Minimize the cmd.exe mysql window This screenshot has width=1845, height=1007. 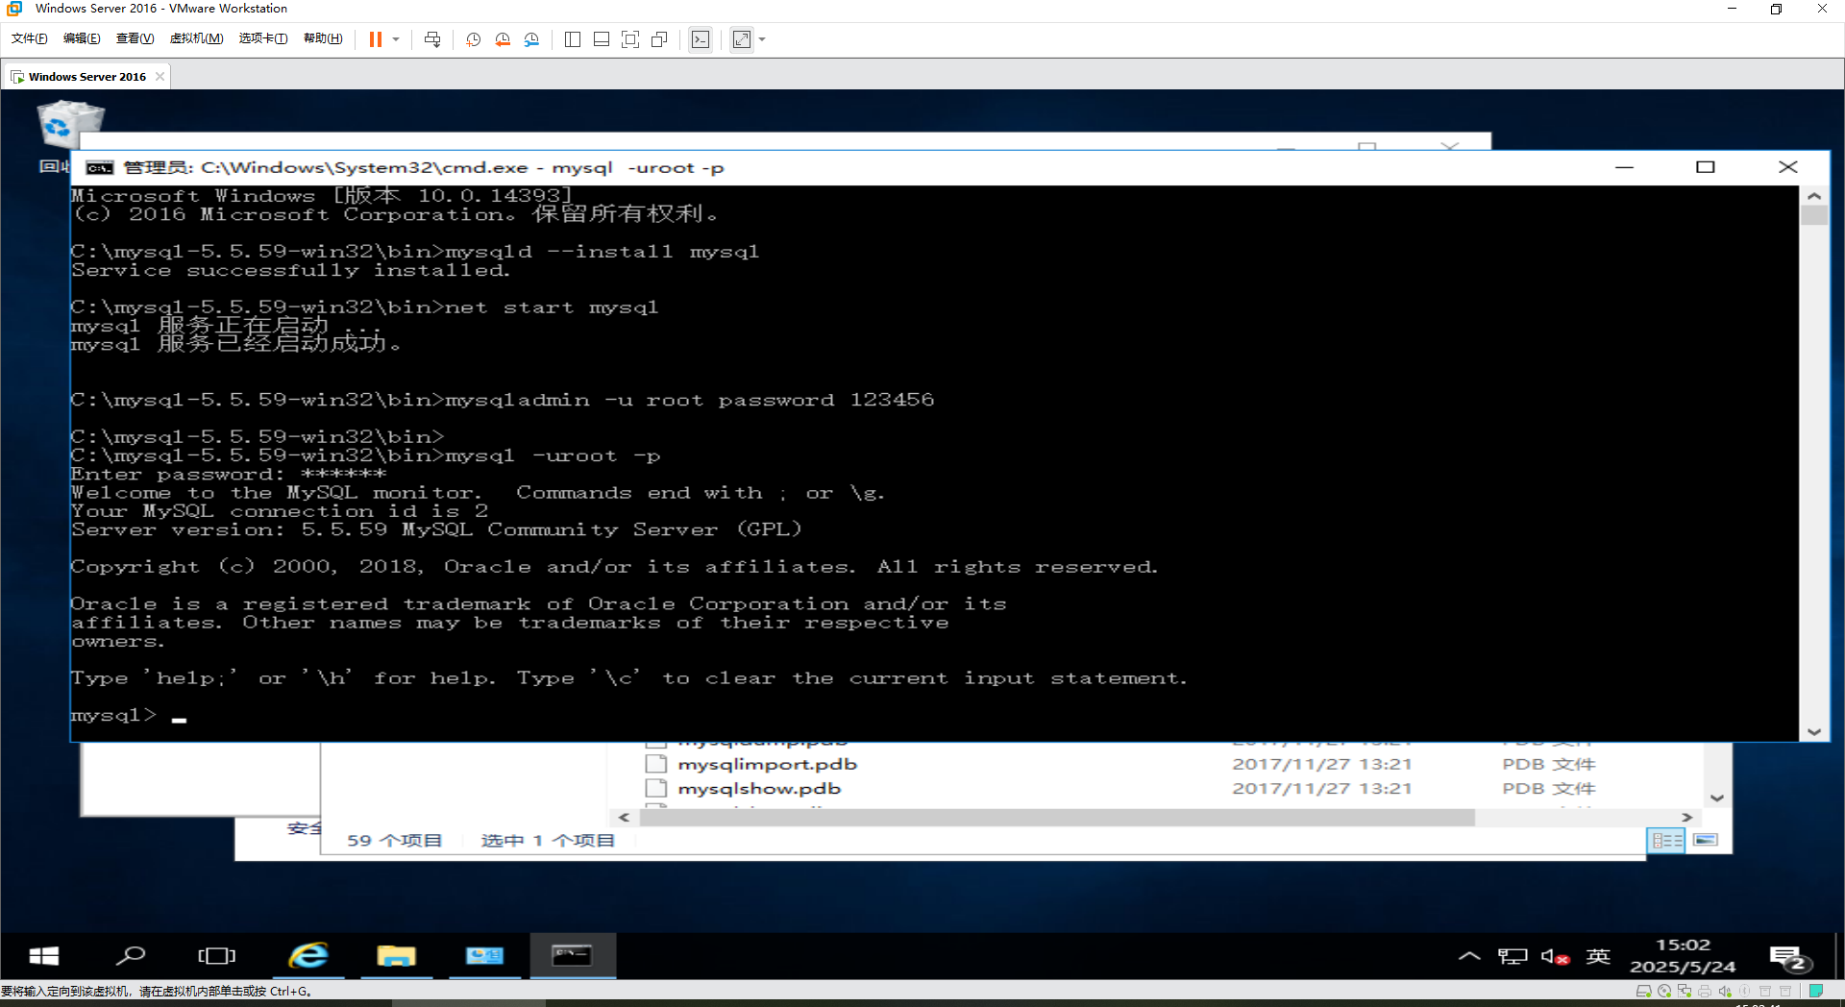tap(1624, 167)
